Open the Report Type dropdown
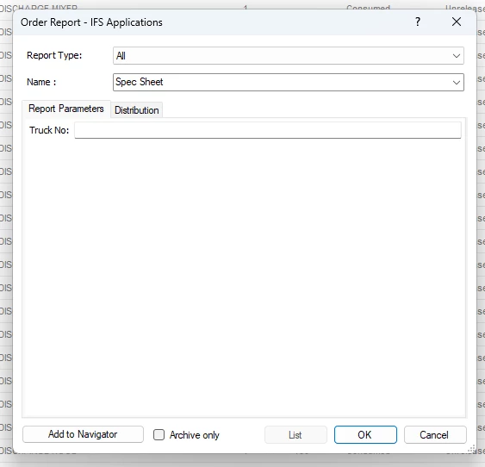Image resolution: width=485 pixels, height=467 pixels. pos(289,56)
